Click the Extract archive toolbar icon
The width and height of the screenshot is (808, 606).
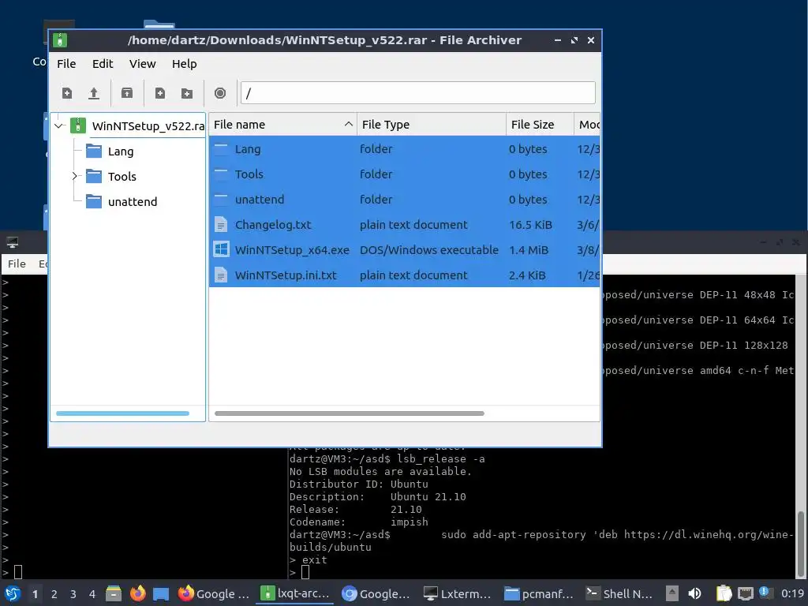click(x=127, y=93)
